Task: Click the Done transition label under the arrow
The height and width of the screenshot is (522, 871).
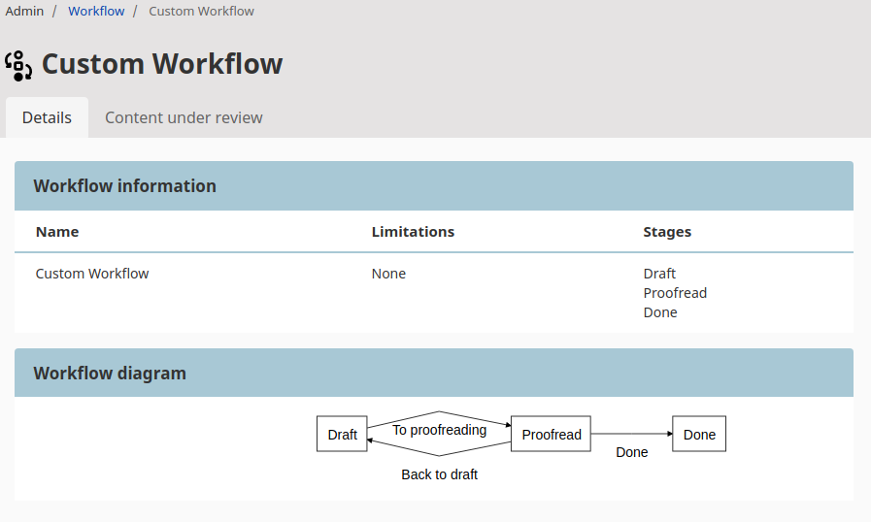Action: (631, 452)
